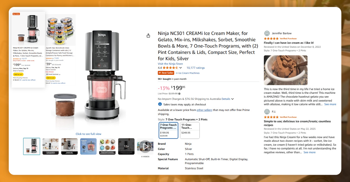
Task: Select the 7 One-Touch Programs style option
Action: (x=169, y=130)
